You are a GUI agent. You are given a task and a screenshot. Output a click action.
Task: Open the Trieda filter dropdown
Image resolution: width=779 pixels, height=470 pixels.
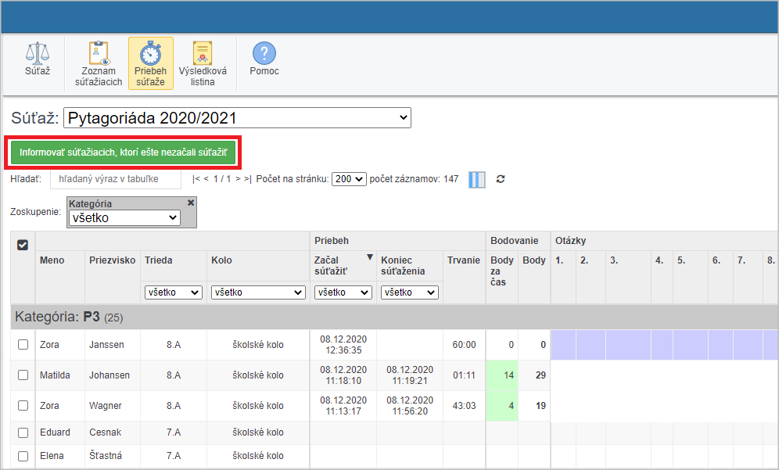(x=174, y=292)
